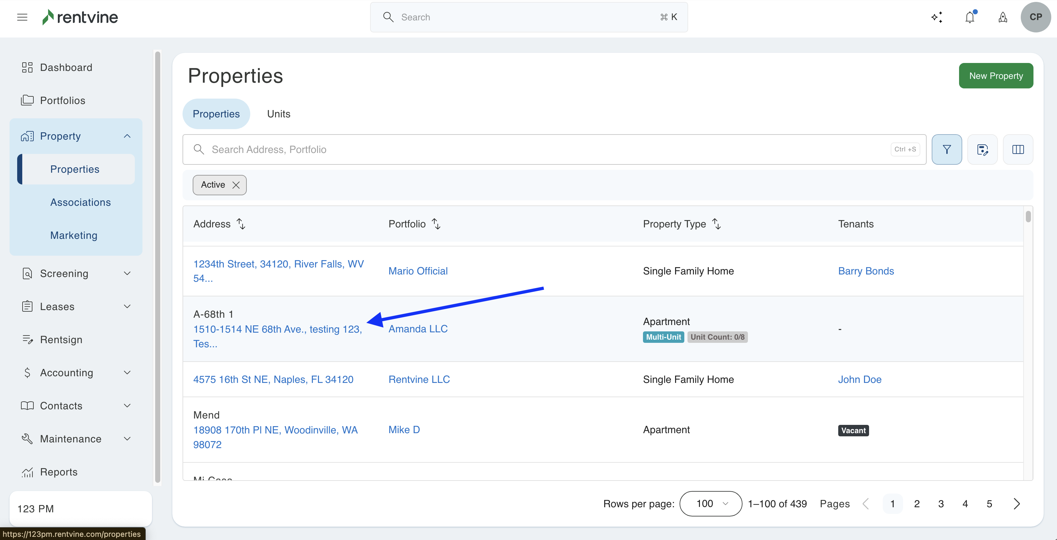Click the rocket icon in top bar
The image size is (1057, 540).
tap(1003, 17)
